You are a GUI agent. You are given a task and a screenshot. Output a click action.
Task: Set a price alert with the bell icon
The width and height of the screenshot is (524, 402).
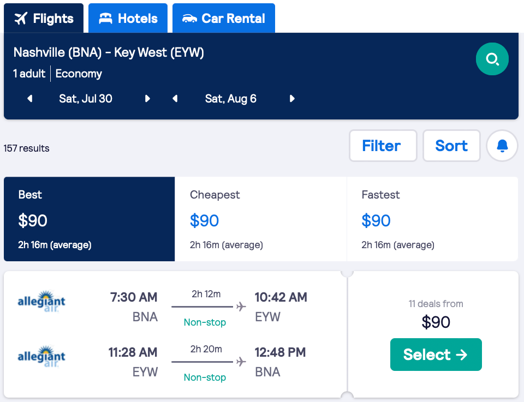502,146
